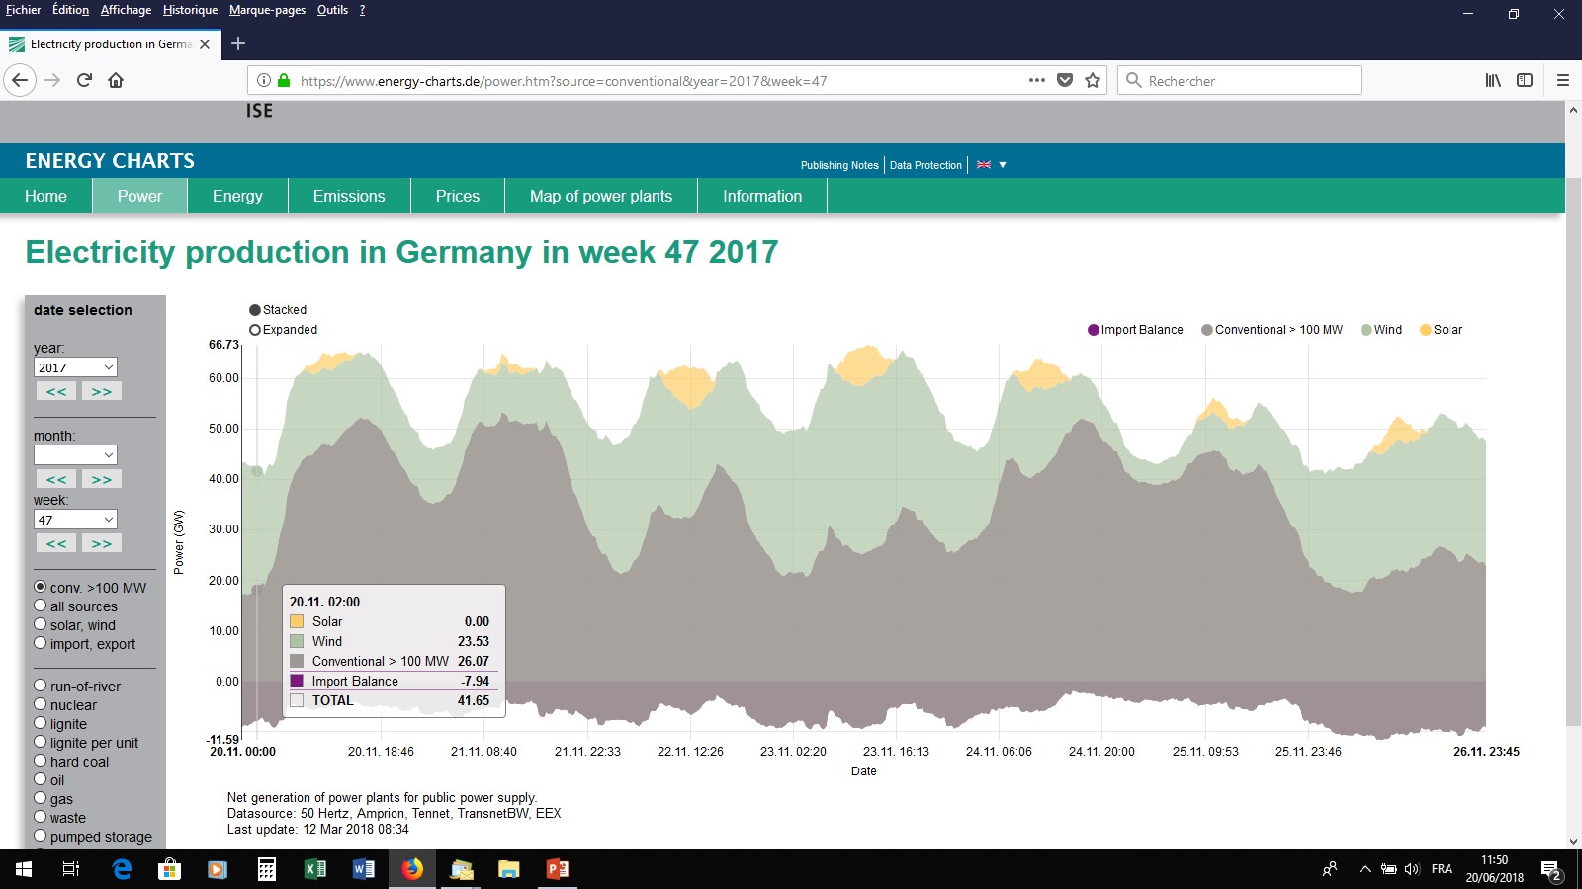Open the empty month dropdown
The image size is (1582, 889).
[75, 454]
